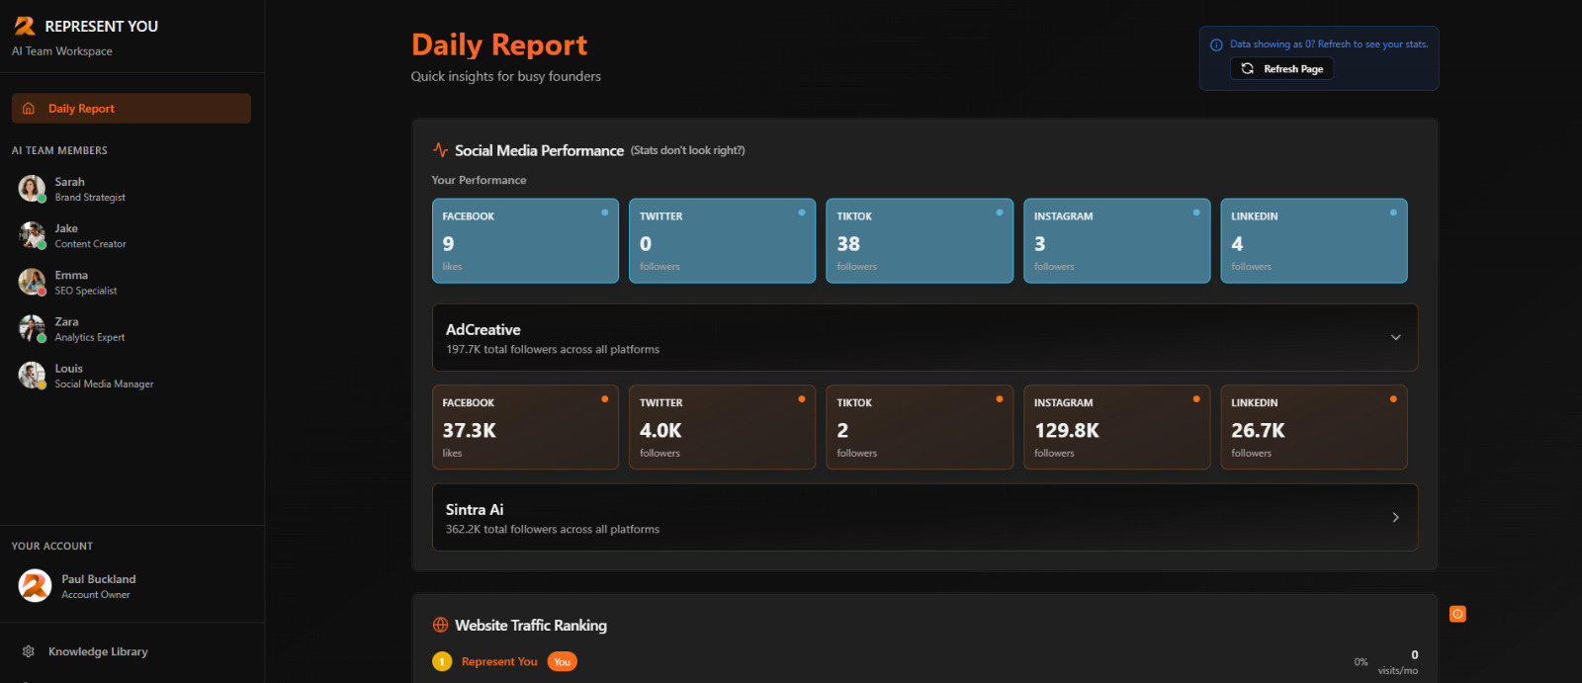Click the Daily Report heading
The image size is (1582, 683).
[499, 44]
